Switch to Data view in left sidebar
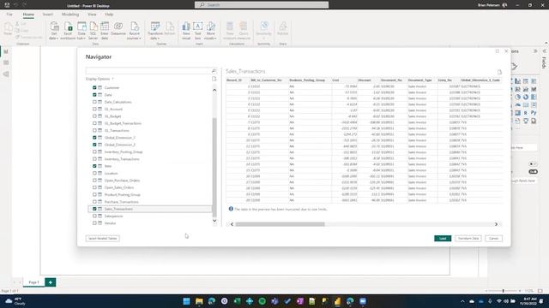 point(6,62)
